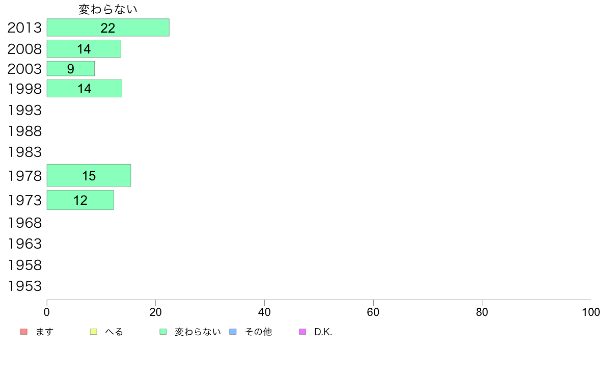The image size is (605, 375).
Task: Click the blue その他 legend swatch
Action: [233, 332]
